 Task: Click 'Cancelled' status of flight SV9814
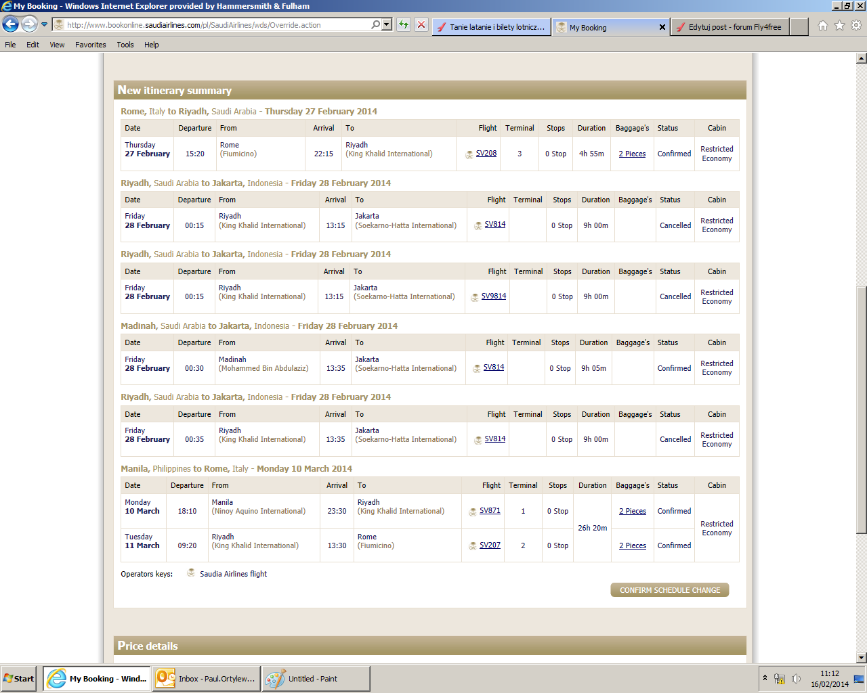pyautogui.click(x=675, y=297)
